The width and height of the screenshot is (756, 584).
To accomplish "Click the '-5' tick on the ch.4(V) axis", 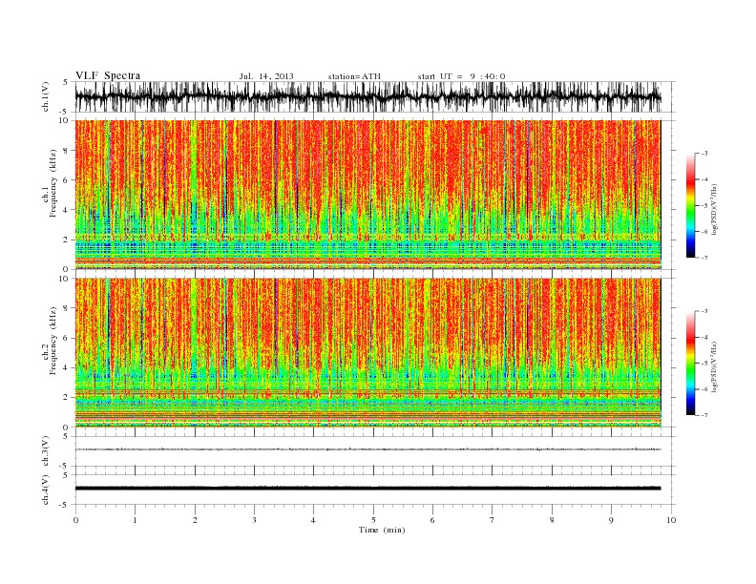I will pyautogui.click(x=65, y=505).
